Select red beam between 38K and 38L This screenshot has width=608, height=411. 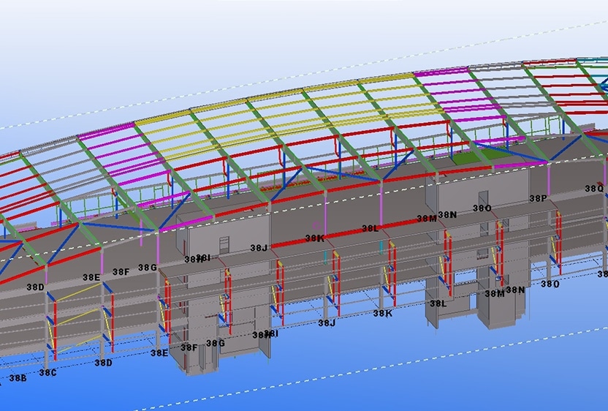click(x=343, y=234)
